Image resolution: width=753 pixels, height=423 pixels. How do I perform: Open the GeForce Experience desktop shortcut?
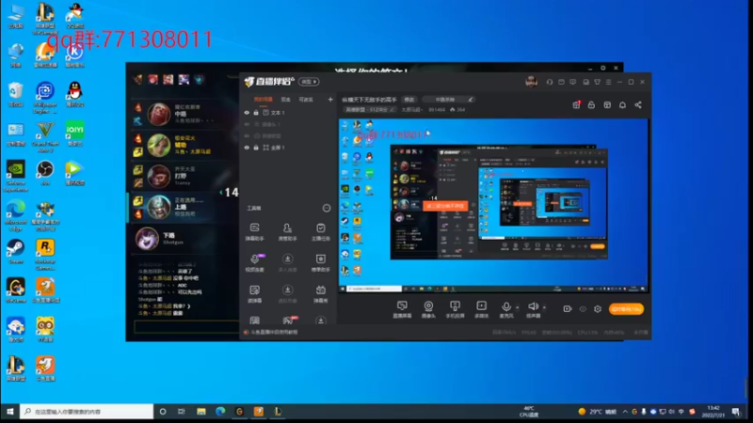15,176
